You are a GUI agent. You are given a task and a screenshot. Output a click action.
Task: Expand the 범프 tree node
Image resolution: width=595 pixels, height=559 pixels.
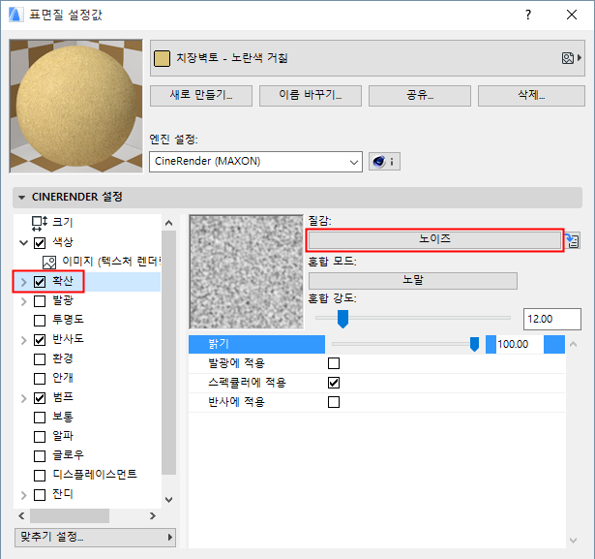[24, 398]
